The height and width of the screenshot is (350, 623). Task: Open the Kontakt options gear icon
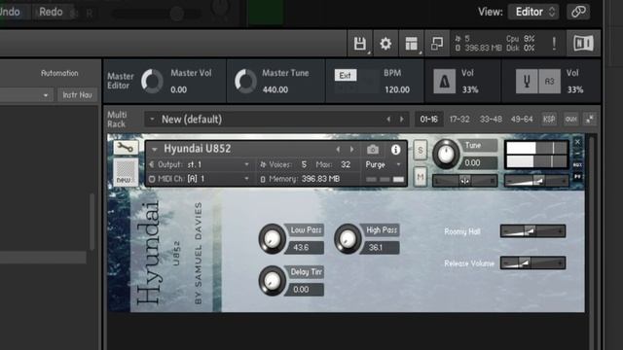[x=385, y=43]
